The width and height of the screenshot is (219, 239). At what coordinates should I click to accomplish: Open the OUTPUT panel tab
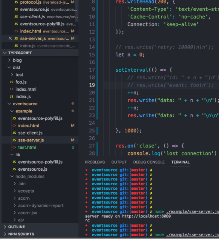[119, 162]
